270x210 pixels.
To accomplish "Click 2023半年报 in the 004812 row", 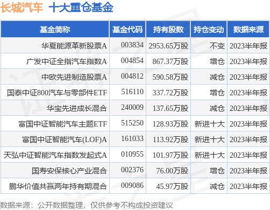I will (248, 77).
